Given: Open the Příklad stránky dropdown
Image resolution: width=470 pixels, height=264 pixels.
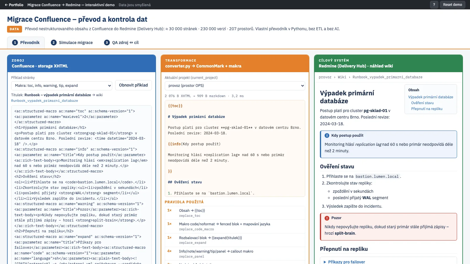Looking at the screenshot, I should click(x=62, y=86).
